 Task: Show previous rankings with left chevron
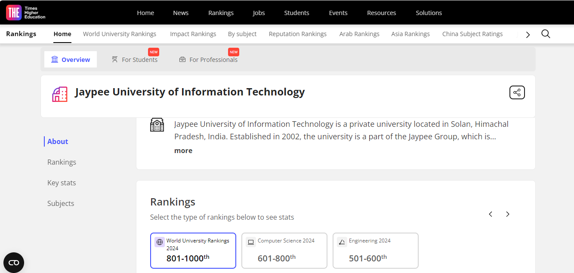[x=491, y=214]
